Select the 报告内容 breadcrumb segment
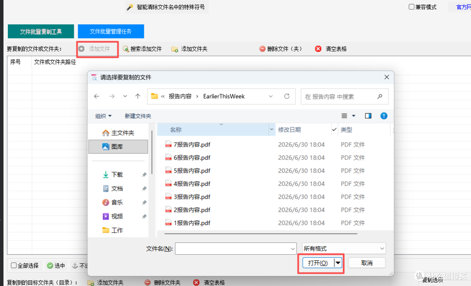The width and height of the screenshot is (471, 286). coord(180,96)
